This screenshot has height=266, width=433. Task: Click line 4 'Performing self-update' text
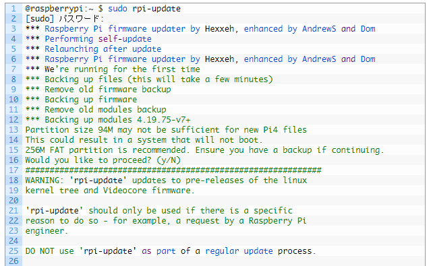98,39
